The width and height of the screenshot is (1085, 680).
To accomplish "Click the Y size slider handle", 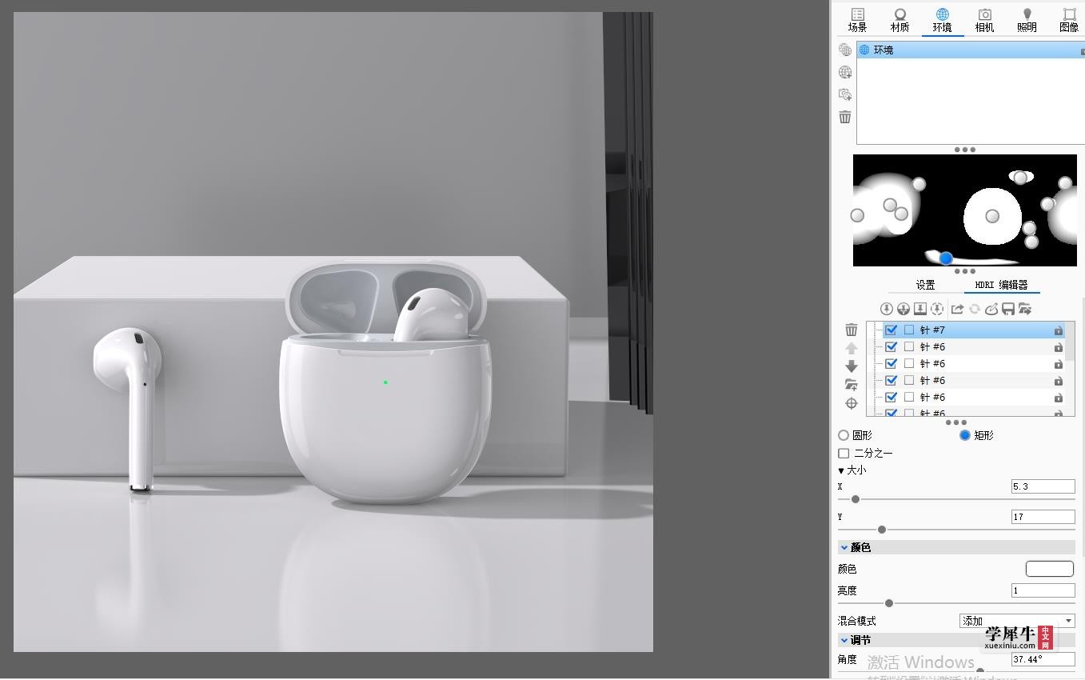I will coord(882,530).
